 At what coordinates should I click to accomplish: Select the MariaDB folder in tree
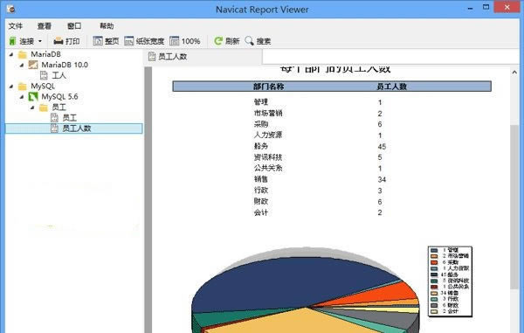point(45,54)
